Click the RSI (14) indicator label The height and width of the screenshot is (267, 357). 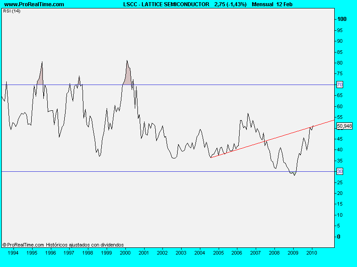click(12, 11)
